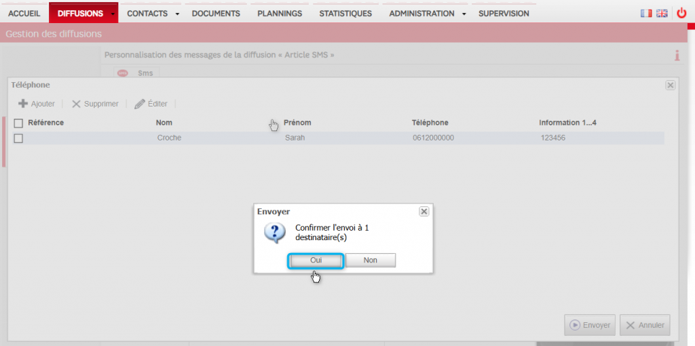
Task: Open the PLANNINGS tab
Action: click(280, 14)
